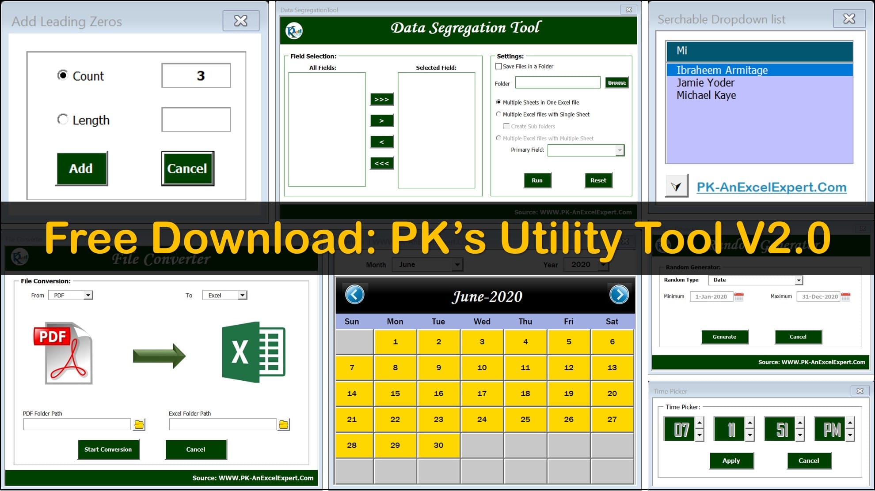Open the From format dropdown (PDF)
Image resolution: width=875 pixels, height=491 pixels.
coord(88,295)
